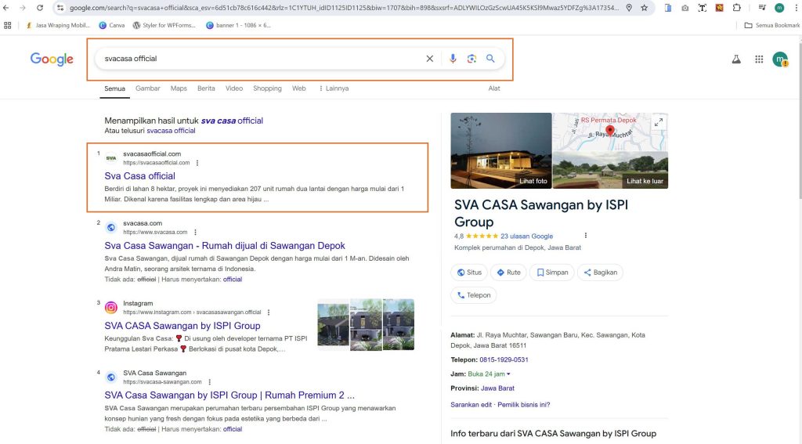The image size is (802, 444).
Task: Expand the Lainnya more filters menu
Action: [x=334, y=88]
